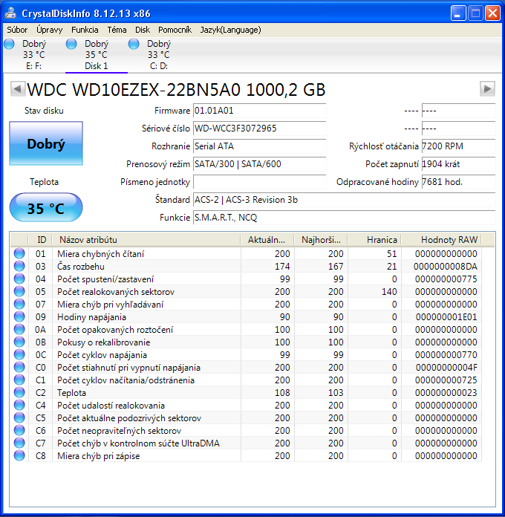Viewport: 505px width, 517px height.
Task: Click status orb for Počet stiahnutí pri vypnutí
Action: [x=19, y=367]
